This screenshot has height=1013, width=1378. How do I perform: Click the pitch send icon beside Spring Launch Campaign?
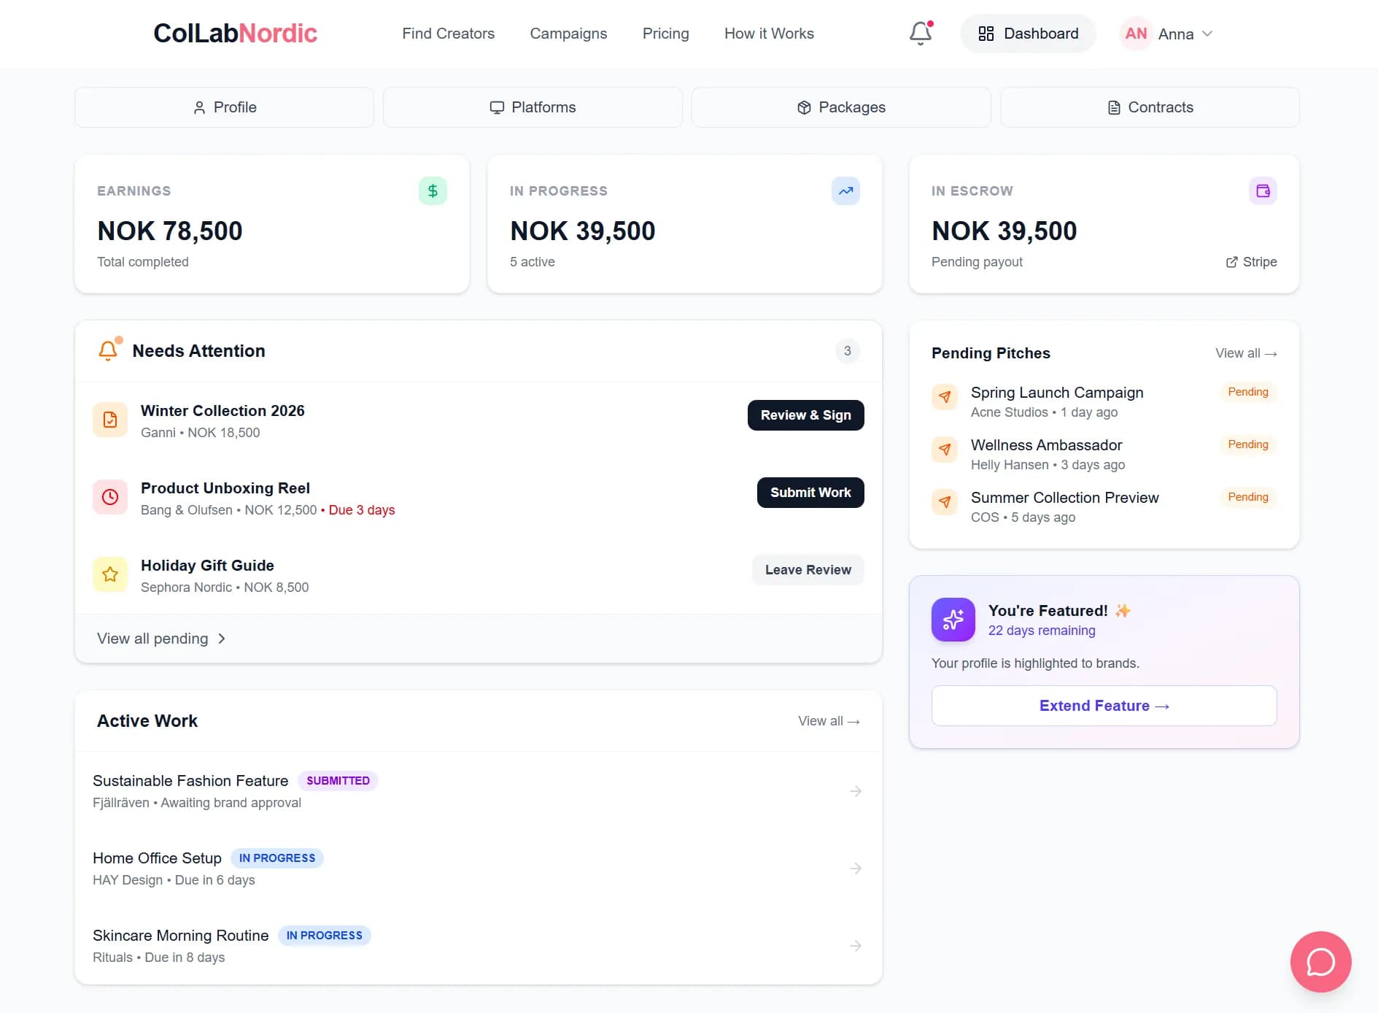coord(945,397)
